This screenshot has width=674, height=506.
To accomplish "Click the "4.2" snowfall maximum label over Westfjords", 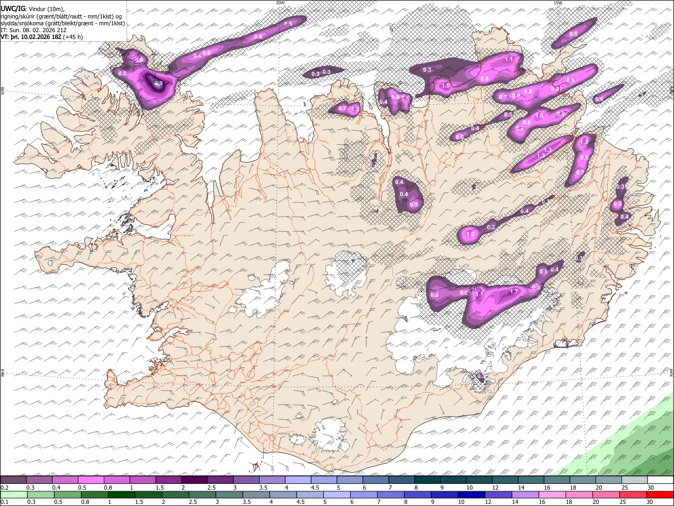I will (x=158, y=83).
